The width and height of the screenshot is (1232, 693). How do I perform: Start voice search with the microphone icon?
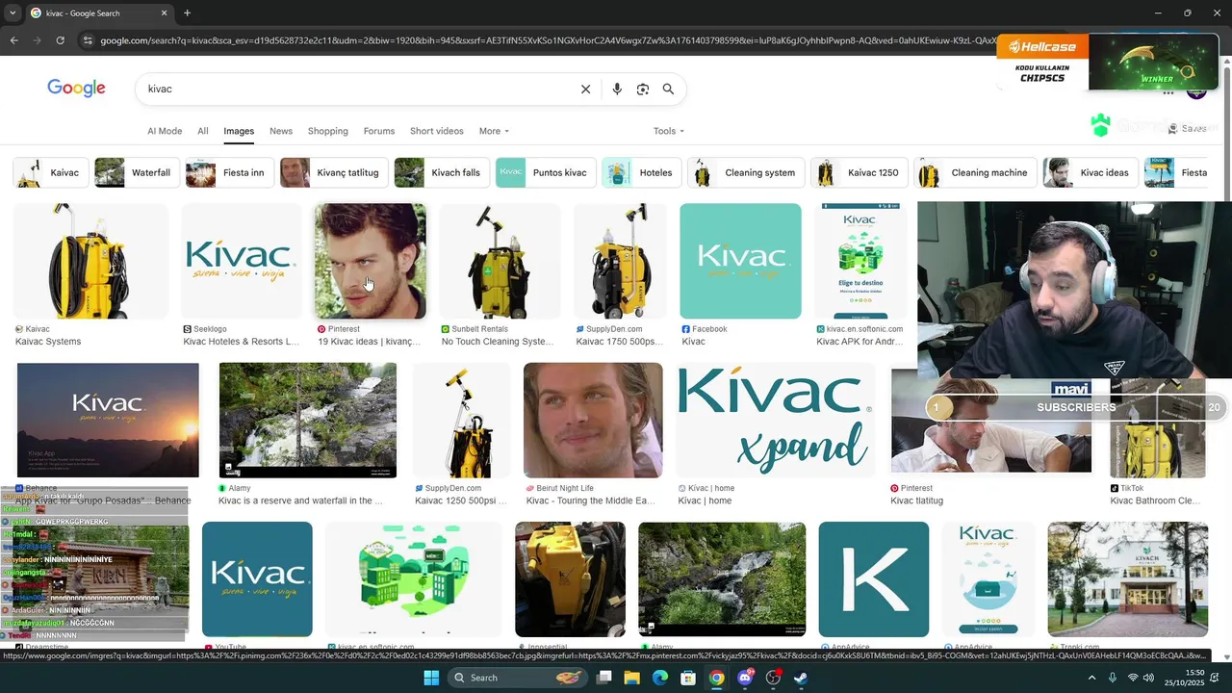pos(617,89)
